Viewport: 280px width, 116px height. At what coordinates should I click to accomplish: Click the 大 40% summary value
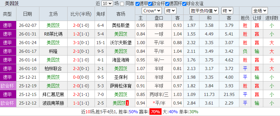[x=173, y=112]
